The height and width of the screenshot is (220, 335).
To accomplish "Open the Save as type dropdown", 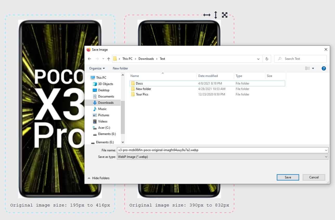I will [x=223, y=157].
